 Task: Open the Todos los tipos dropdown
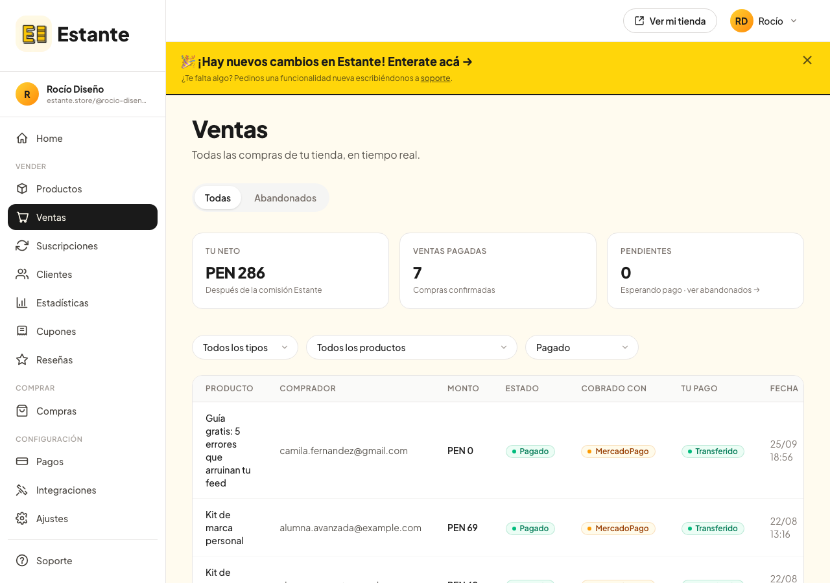click(x=245, y=347)
